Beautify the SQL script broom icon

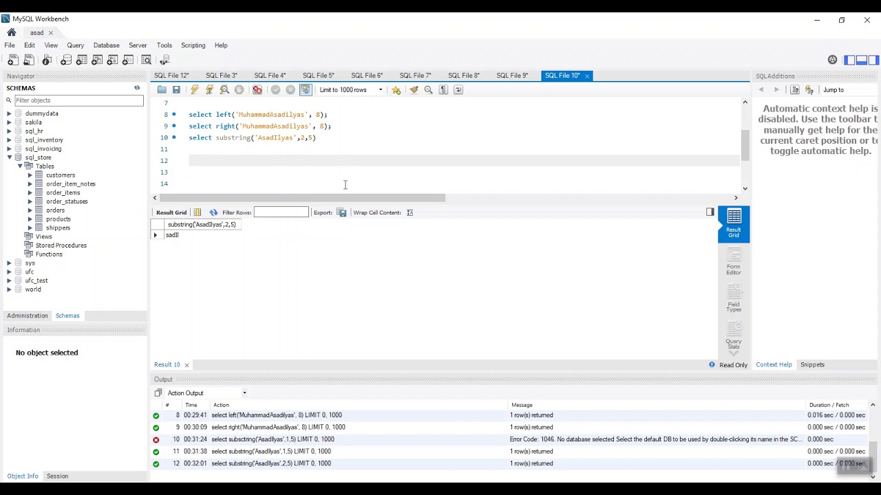[414, 90]
